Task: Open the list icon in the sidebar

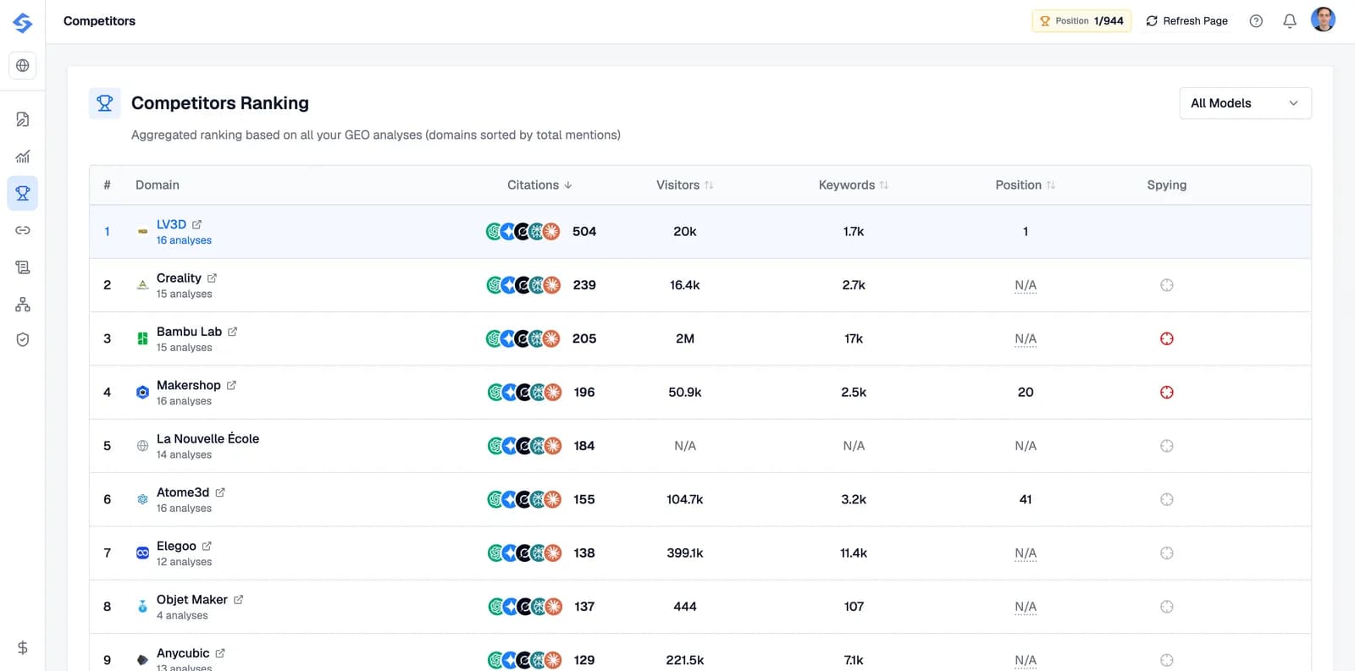Action: pos(23,267)
